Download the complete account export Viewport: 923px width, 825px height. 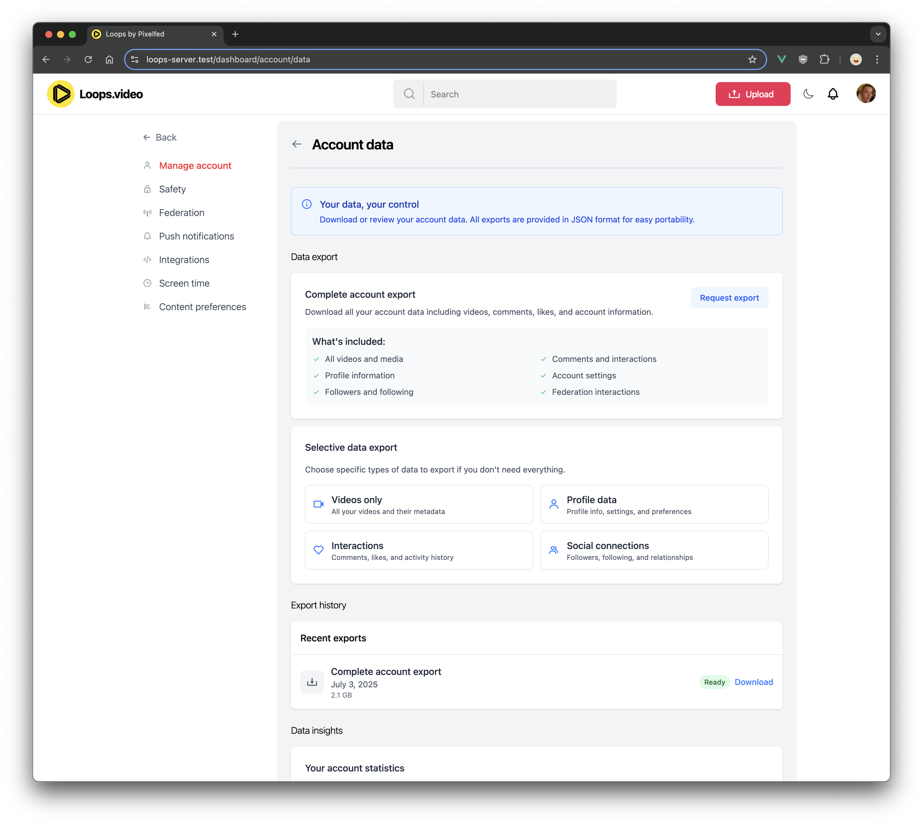(754, 682)
